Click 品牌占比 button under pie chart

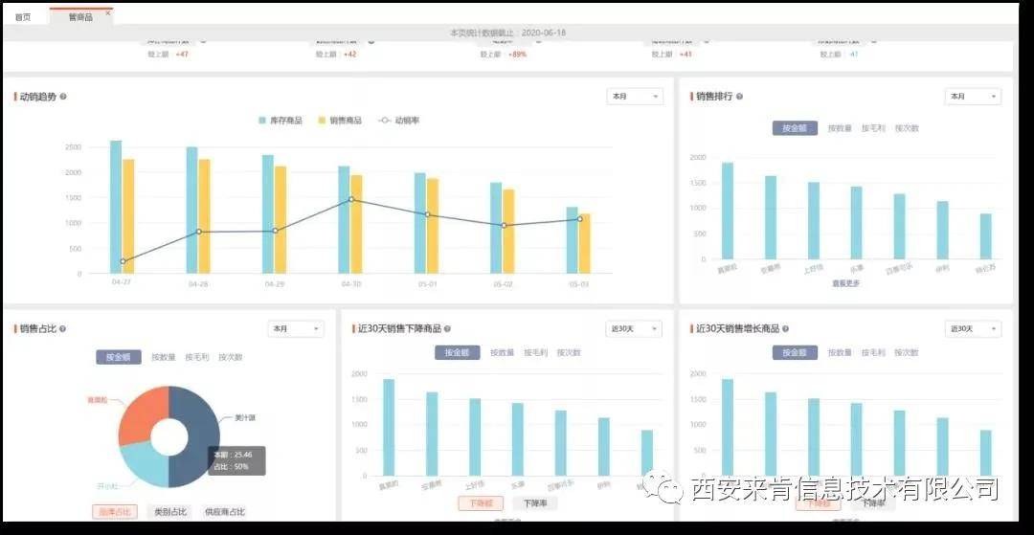pos(115,511)
